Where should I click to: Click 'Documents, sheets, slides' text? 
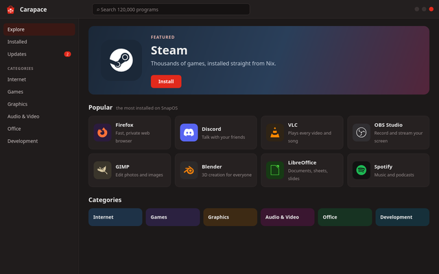pyautogui.click(x=308, y=175)
